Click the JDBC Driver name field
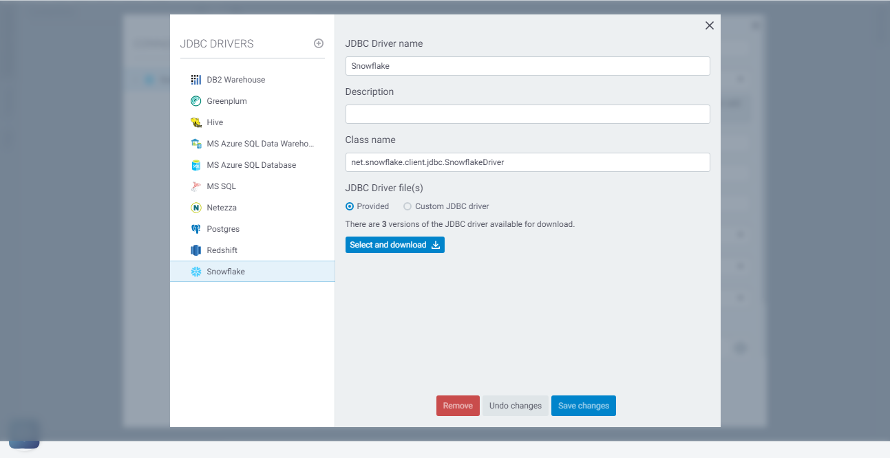 (x=527, y=66)
